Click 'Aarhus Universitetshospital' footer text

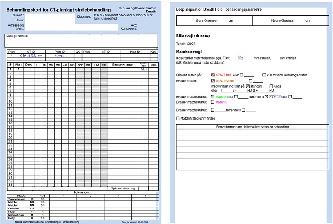tap(29, 222)
